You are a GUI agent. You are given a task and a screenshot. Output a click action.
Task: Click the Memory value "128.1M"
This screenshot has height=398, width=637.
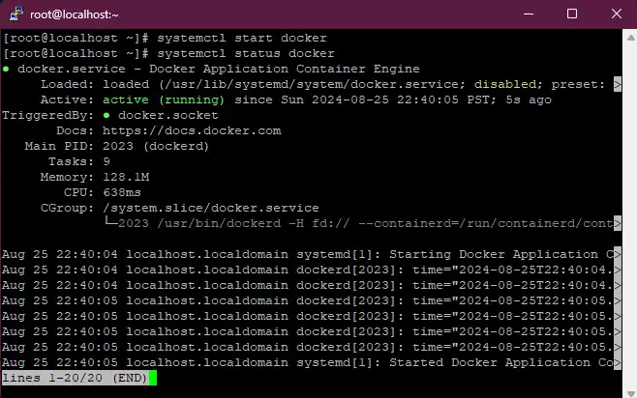tap(126, 177)
